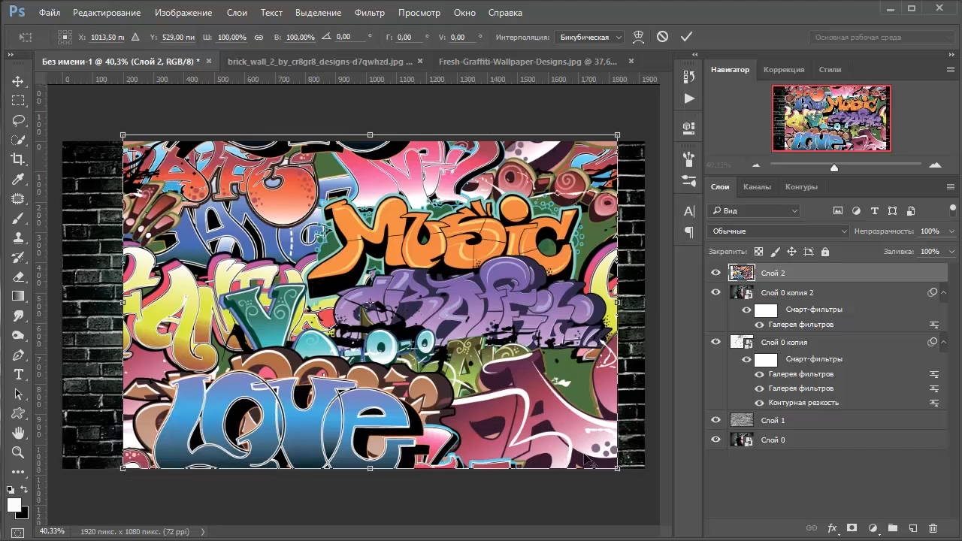Select the Quick Selection tool

click(x=18, y=140)
